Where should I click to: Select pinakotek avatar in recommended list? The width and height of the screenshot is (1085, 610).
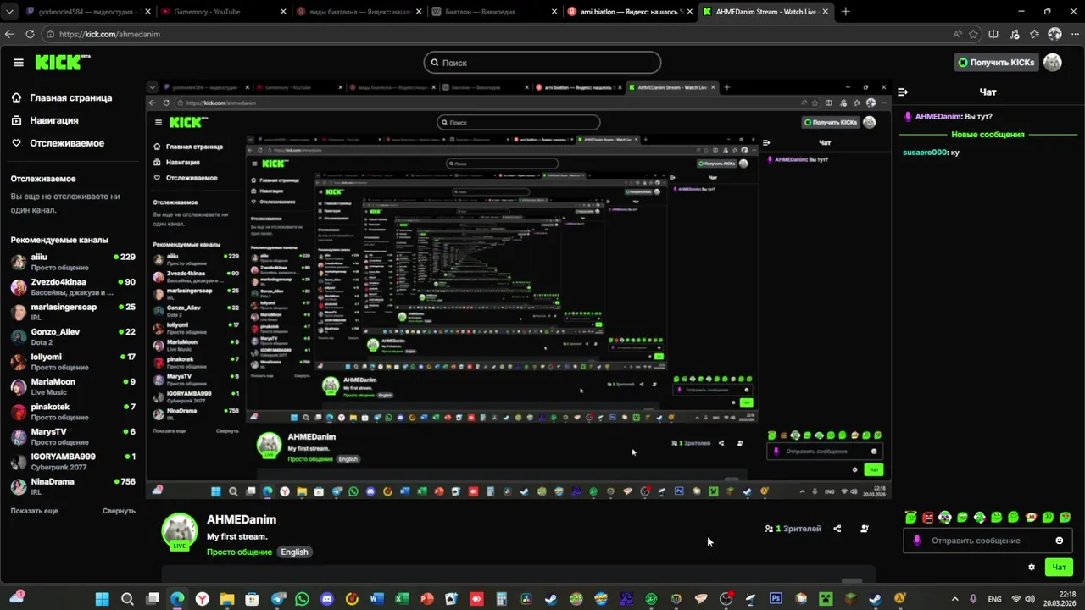pyautogui.click(x=18, y=412)
